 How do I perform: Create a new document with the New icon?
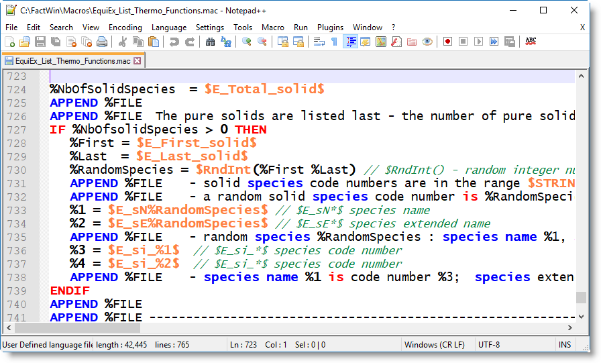pyautogui.click(x=10, y=42)
